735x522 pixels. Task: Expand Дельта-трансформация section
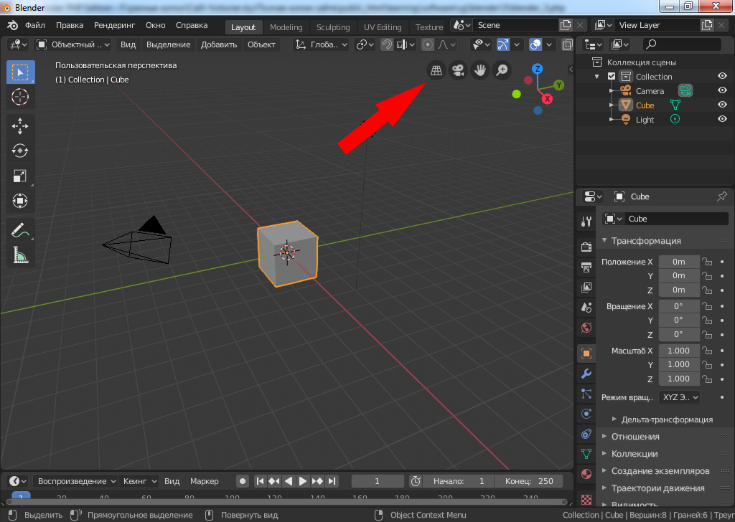click(667, 419)
